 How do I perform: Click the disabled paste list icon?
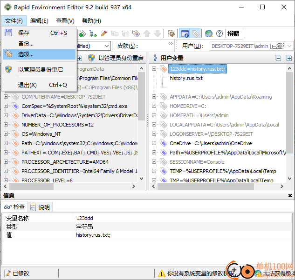[x=125, y=33]
